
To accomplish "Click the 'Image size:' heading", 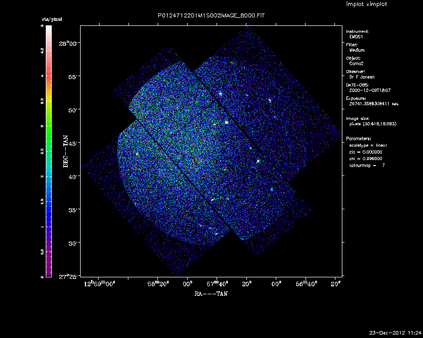I will click(x=358, y=119).
